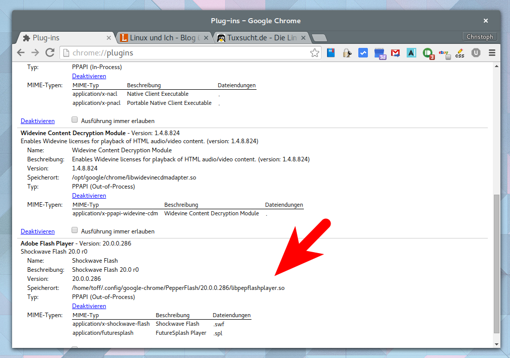Image resolution: width=510 pixels, height=358 pixels.
Task: Open a new tab with the new-tab button
Action: pyautogui.click(x=319, y=38)
